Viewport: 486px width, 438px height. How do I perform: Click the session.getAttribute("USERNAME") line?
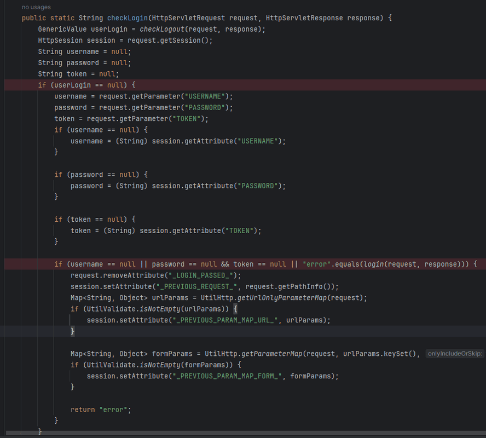pyautogui.click(x=178, y=141)
